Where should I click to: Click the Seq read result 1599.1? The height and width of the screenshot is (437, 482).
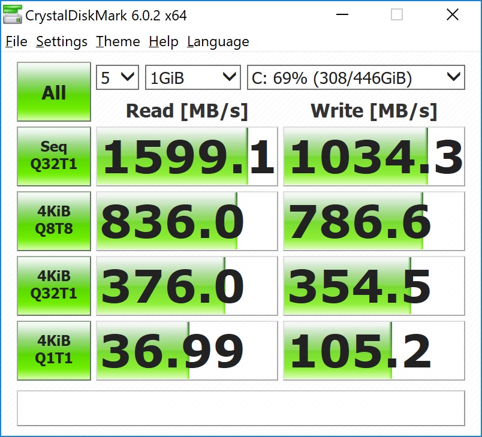[x=187, y=156]
